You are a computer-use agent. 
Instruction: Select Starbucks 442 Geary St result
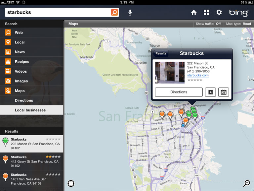click(x=32, y=161)
